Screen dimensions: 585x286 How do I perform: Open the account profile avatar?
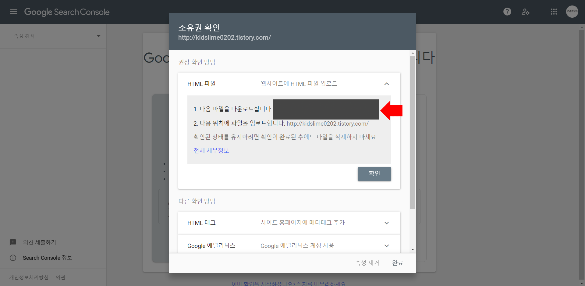[x=572, y=12]
